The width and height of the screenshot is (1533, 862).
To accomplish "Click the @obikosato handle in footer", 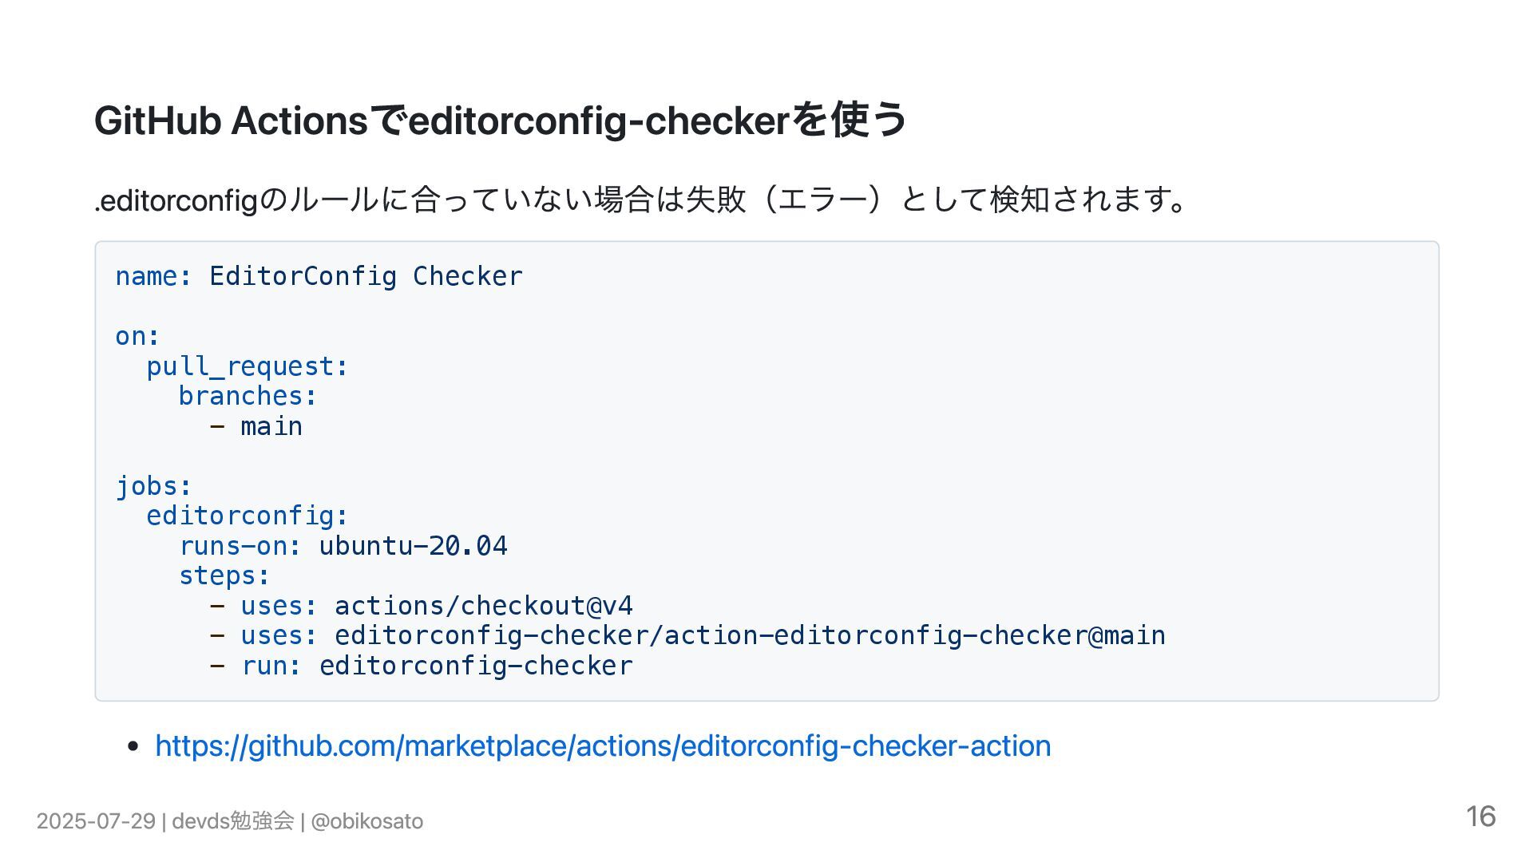I will point(367,821).
